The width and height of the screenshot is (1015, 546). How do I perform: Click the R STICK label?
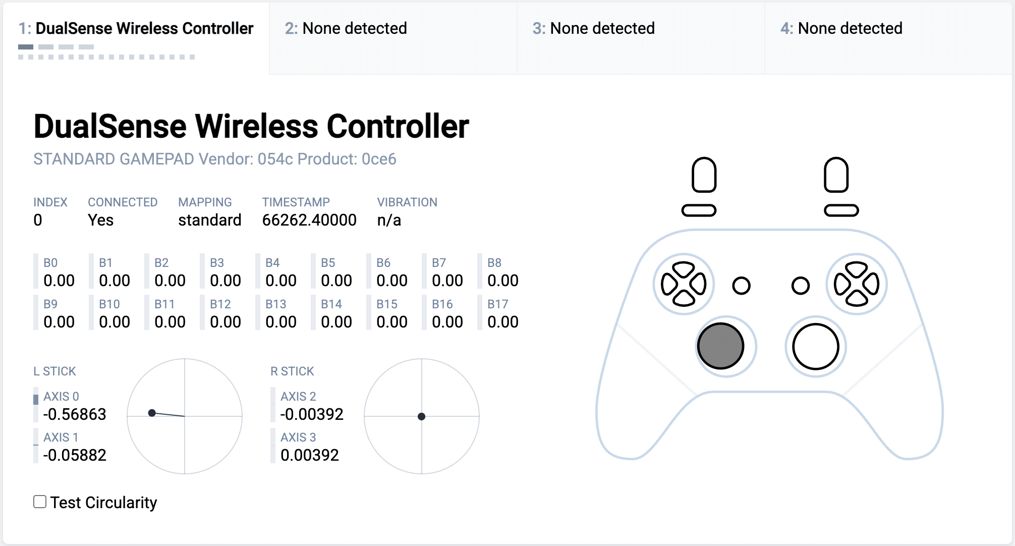point(292,371)
